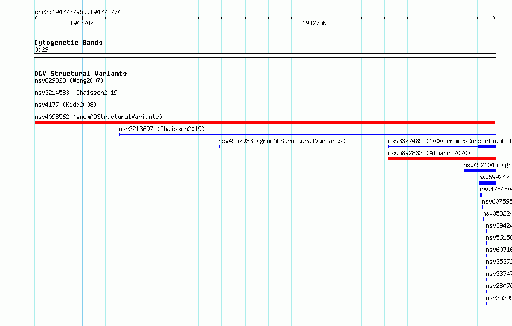
Task: Click the blue bar under nsv4521045
Action: (480, 171)
